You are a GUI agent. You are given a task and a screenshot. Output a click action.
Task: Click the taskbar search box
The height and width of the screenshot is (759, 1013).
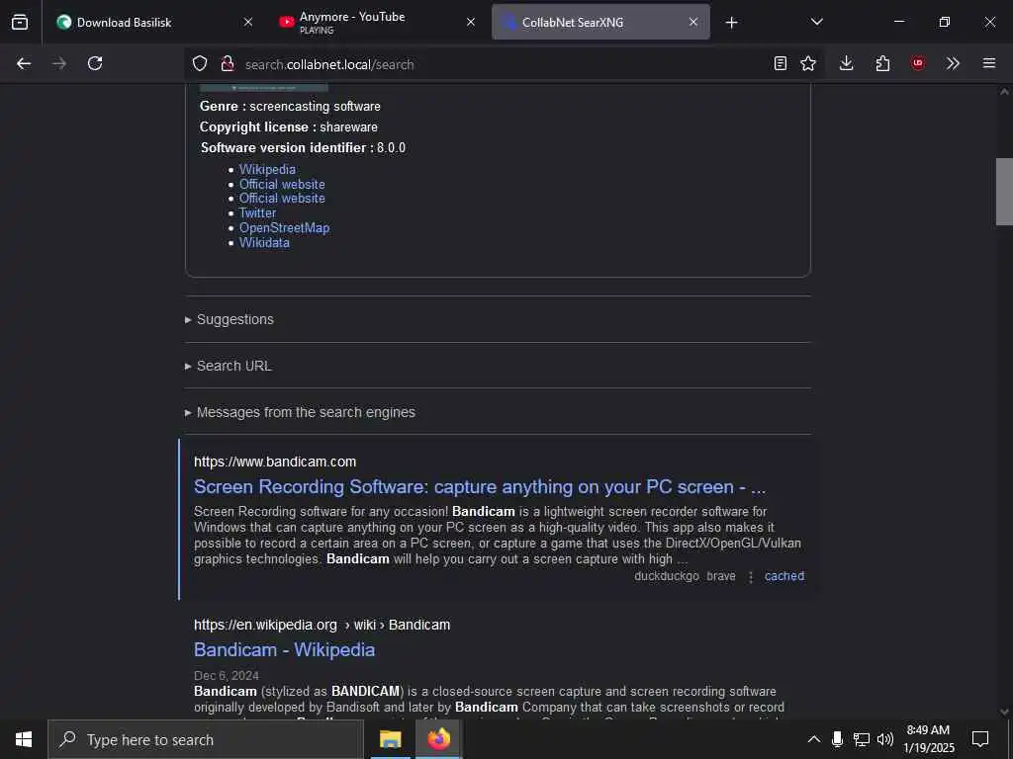pos(206,739)
